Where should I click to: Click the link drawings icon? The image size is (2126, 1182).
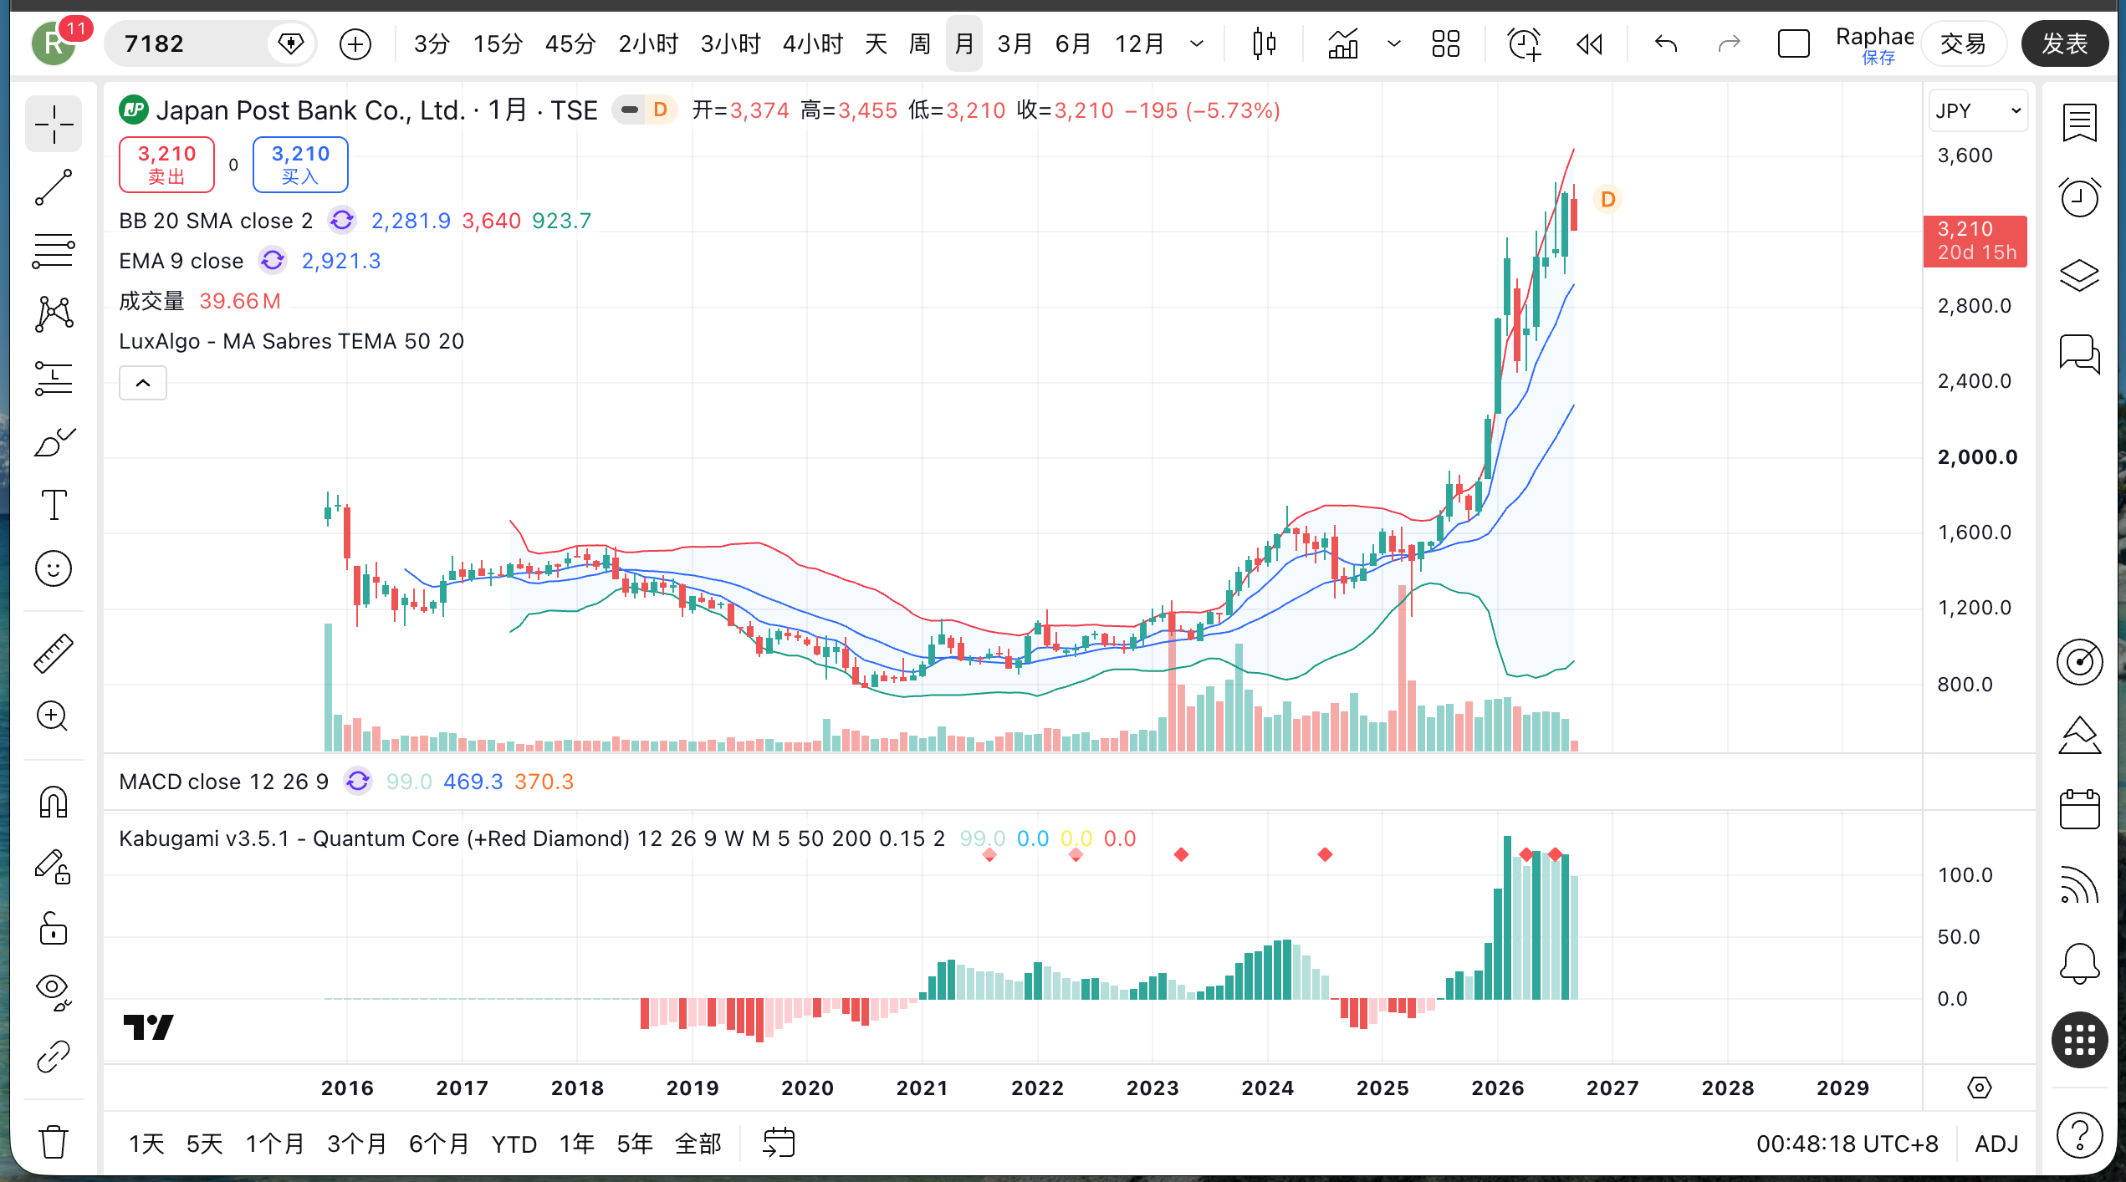(x=54, y=1057)
